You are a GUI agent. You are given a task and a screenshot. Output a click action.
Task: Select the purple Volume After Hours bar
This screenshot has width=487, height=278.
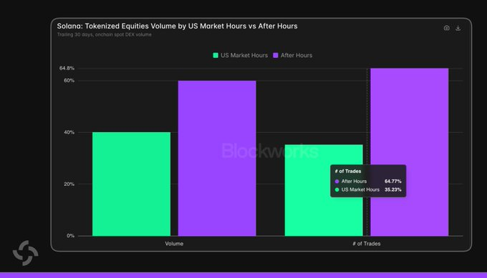pyautogui.click(x=217, y=159)
